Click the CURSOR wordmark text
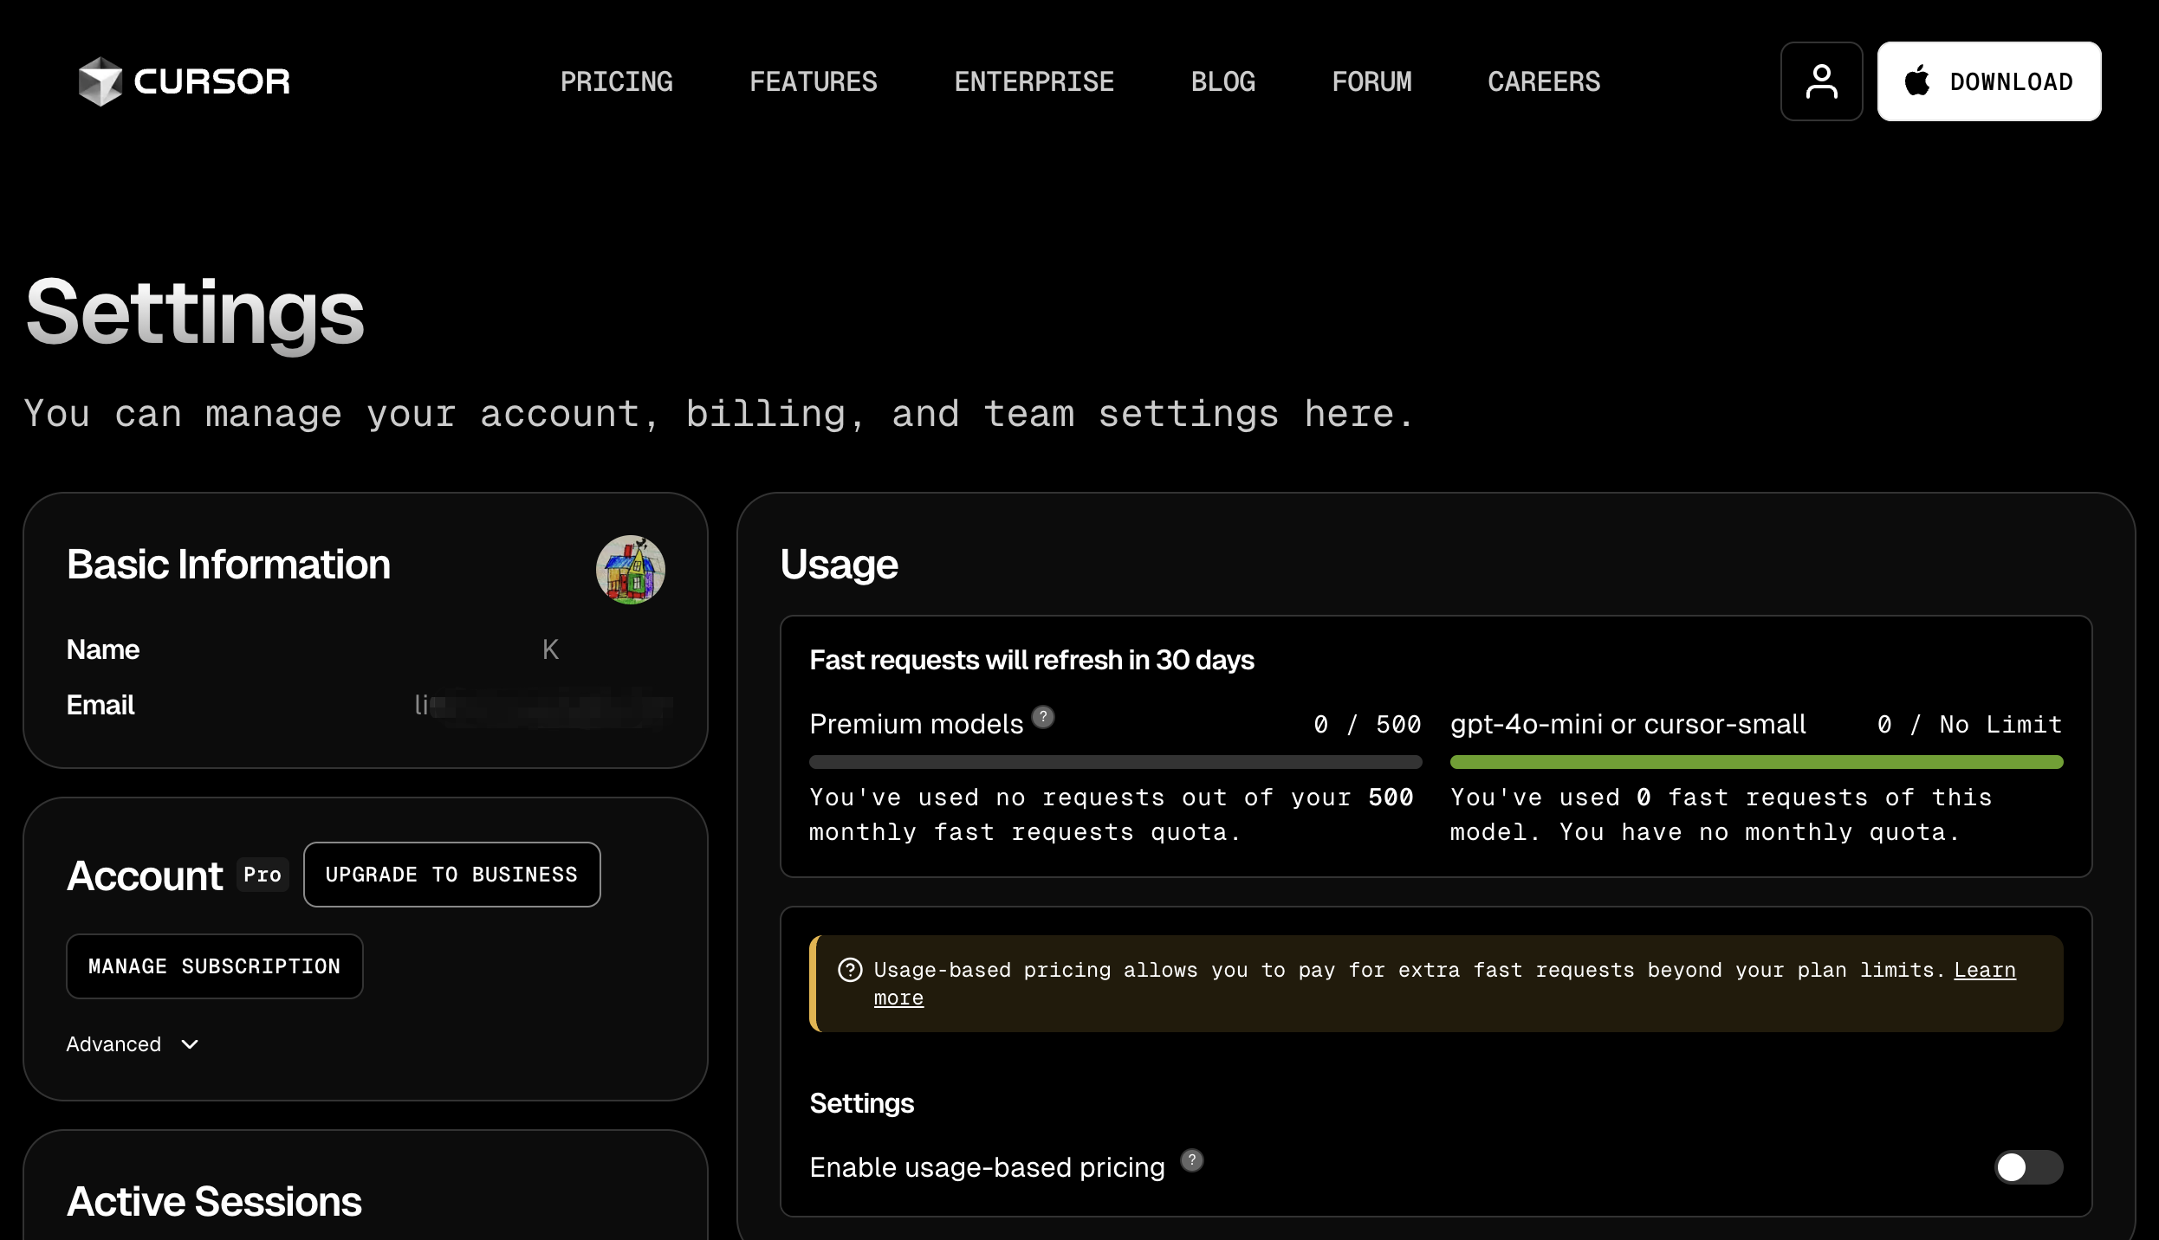The height and width of the screenshot is (1240, 2159). (x=212, y=81)
